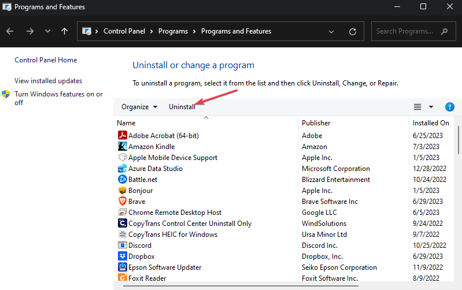Click the Brave lion icon
The height and width of the screenshot is (290, 462).
tap(122, 202)
